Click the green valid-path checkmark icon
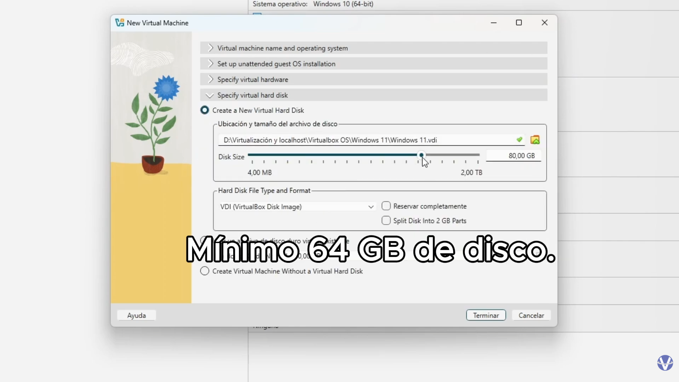Viewport: 679px width, 382px height. [x=519, y=140]
